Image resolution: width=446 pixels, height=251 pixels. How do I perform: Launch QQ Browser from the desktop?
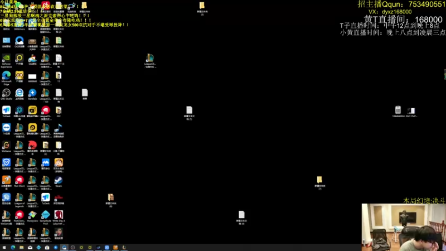click(20, 42)
